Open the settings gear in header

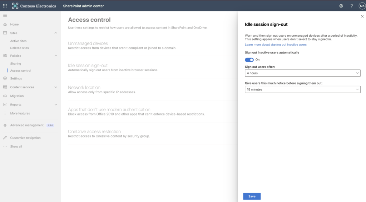341,6
